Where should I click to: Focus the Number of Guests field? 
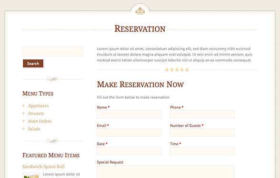pos(202,132)
